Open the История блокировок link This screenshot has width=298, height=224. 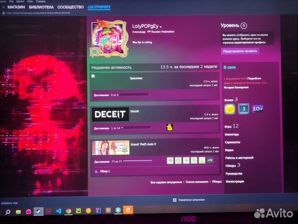pyautogui.click(x=236, y=88)
